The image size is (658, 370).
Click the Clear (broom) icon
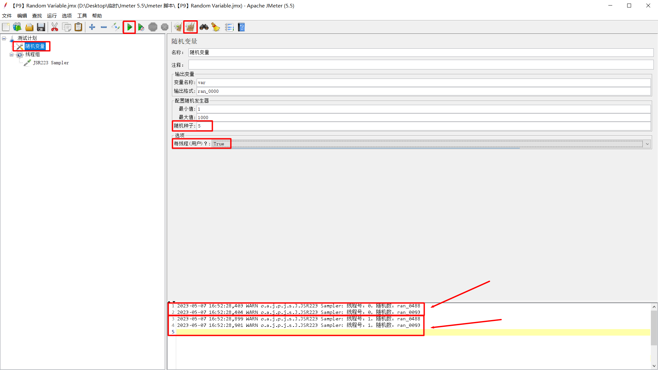(x=215, y=27)
